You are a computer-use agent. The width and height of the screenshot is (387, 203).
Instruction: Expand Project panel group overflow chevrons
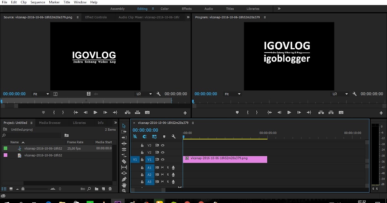(115, 123)
